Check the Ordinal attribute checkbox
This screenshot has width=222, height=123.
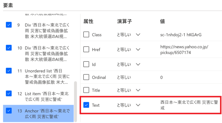(x=86, y=77)
